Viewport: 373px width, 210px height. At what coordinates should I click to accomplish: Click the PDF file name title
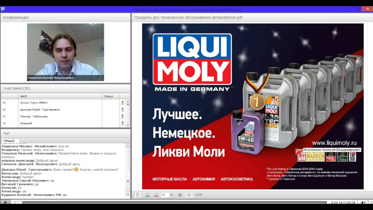pos(188,17)
